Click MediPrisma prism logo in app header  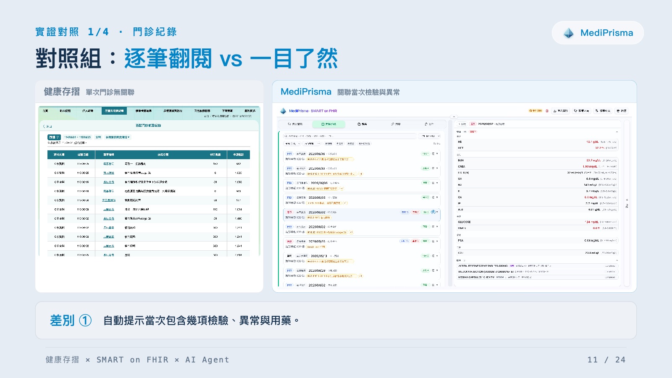click(283, 111)
